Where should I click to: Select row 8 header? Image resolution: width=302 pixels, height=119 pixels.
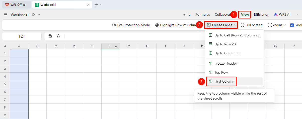click(5, 107)
